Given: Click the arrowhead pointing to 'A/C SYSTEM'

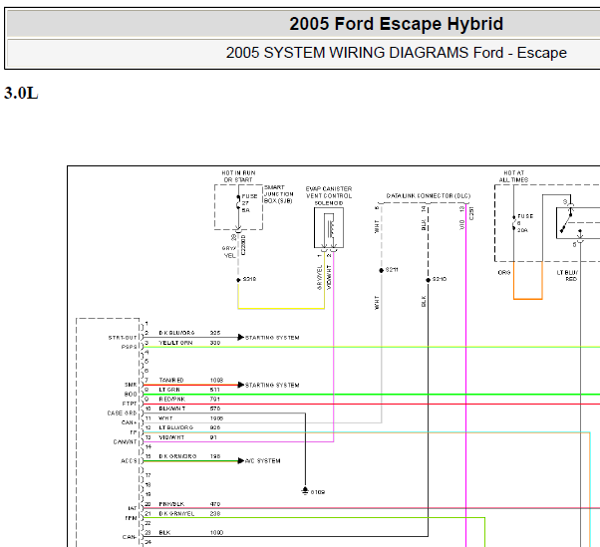Looking at the screenshot, I should click(240, 461).
